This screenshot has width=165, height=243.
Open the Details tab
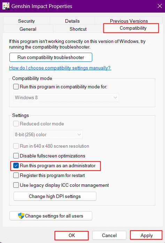coord(72,21)
